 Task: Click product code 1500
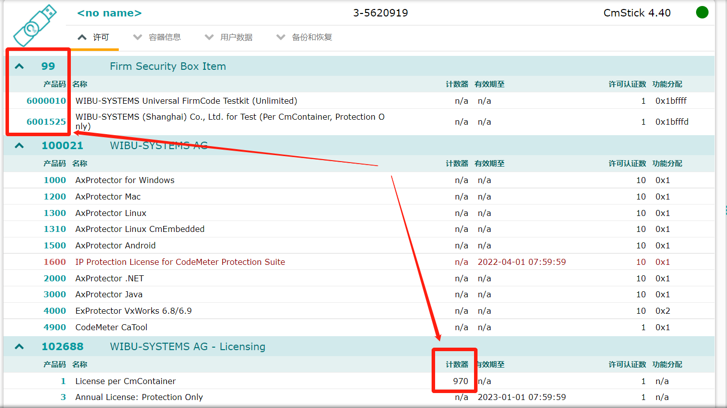tap(55, 245)
